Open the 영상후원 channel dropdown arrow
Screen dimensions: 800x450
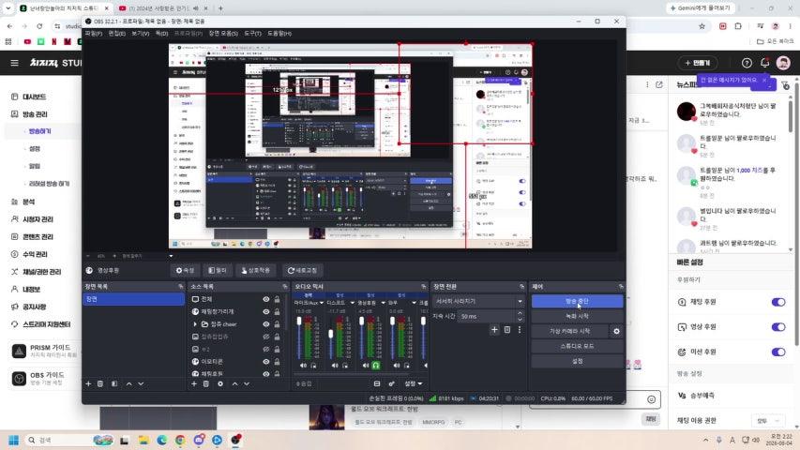[x=384, y=303]
